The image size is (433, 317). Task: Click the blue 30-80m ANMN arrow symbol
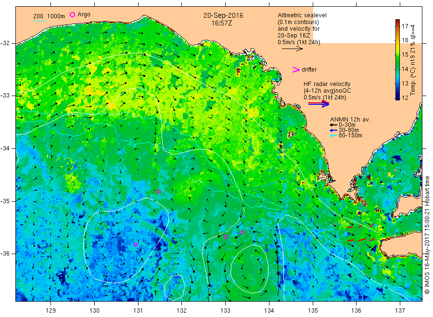pos(333,130)
